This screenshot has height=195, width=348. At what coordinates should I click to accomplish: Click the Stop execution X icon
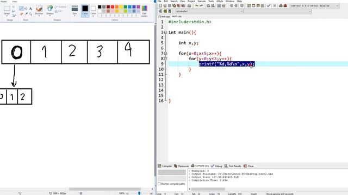pyautogui.click(x=275, y=6)
